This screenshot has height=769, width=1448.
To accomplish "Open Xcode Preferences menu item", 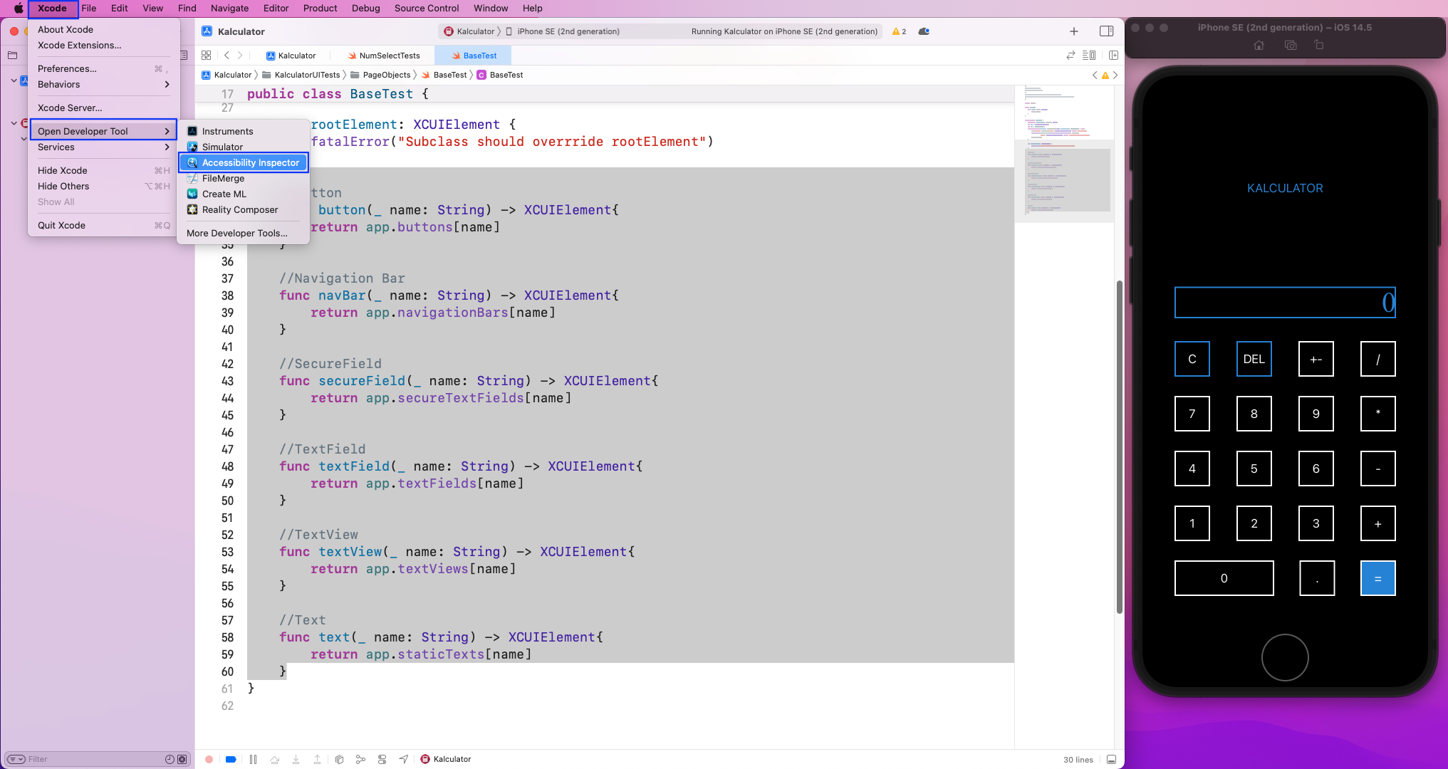I will pyautogui.click(x=66, y=68).
